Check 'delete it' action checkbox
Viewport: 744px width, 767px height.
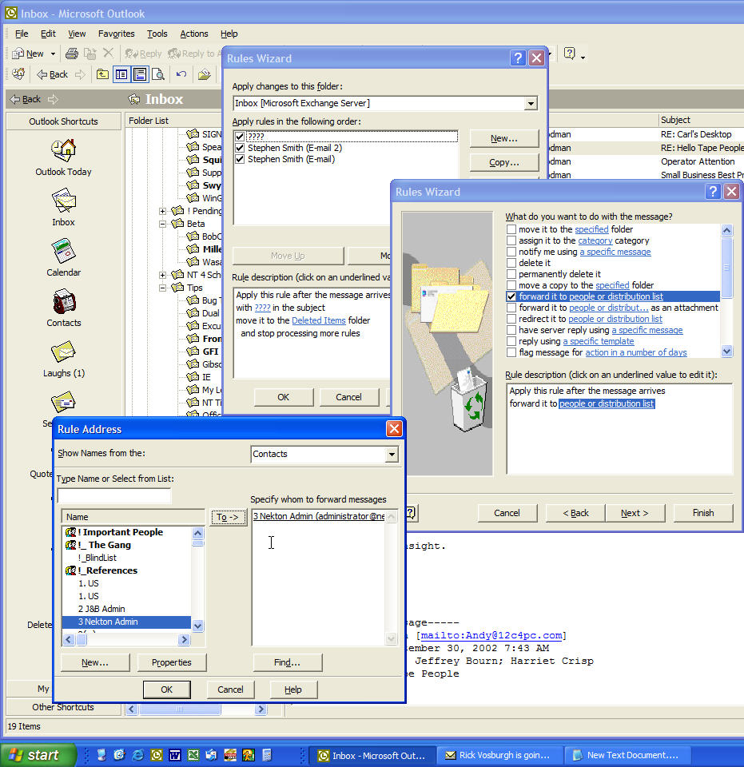[511, 263]
